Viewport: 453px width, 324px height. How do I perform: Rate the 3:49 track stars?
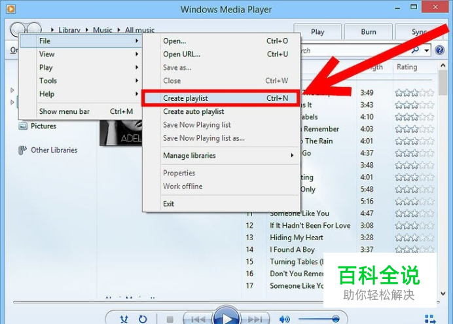click(x=414, y=93)
